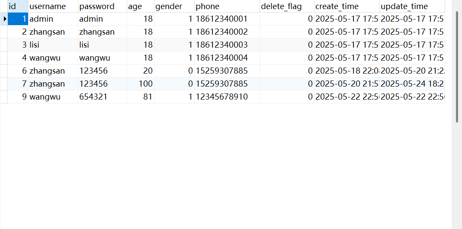Click username cell 'admin' in row 1
The image size is (462, 229).
(53, 19)
